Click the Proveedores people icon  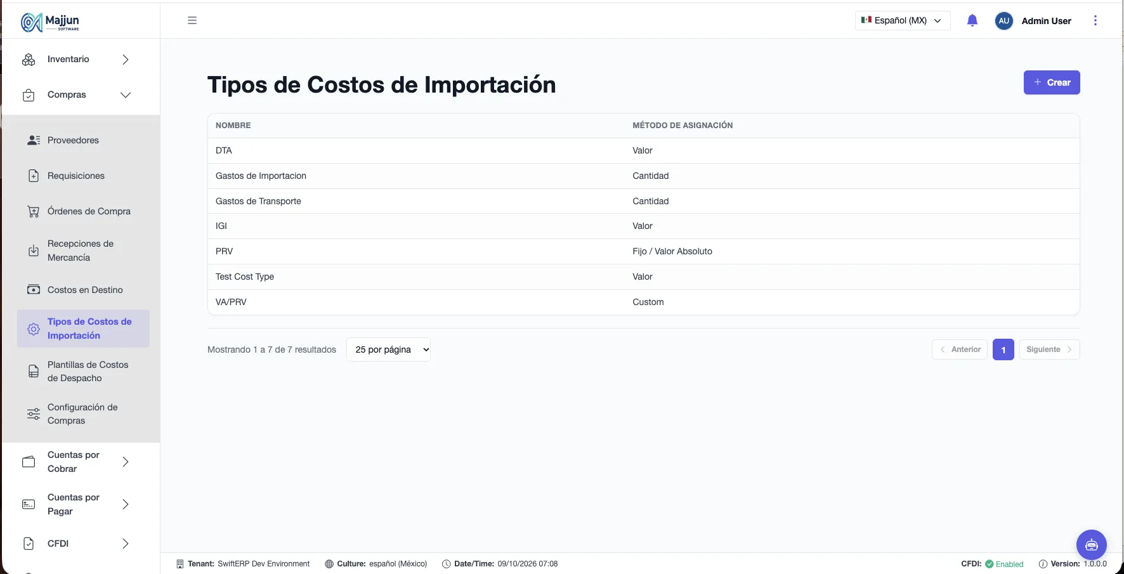[x=34, y=140]
